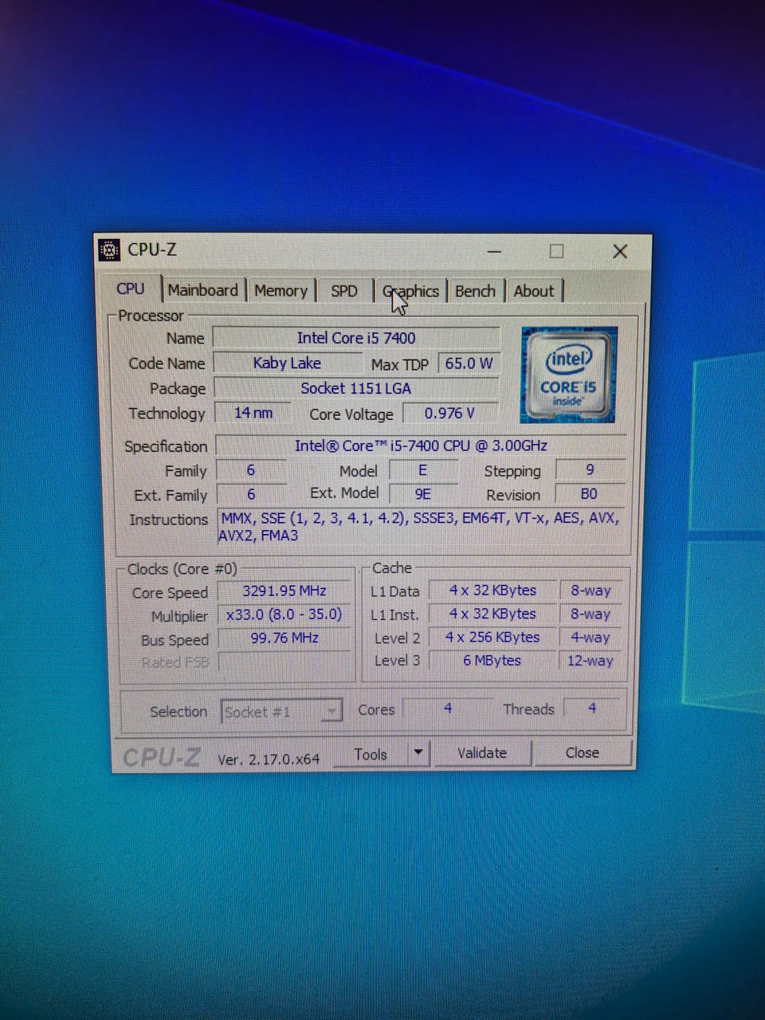Click the Family value '6'
765x1020 pixels.
[251, 470]
